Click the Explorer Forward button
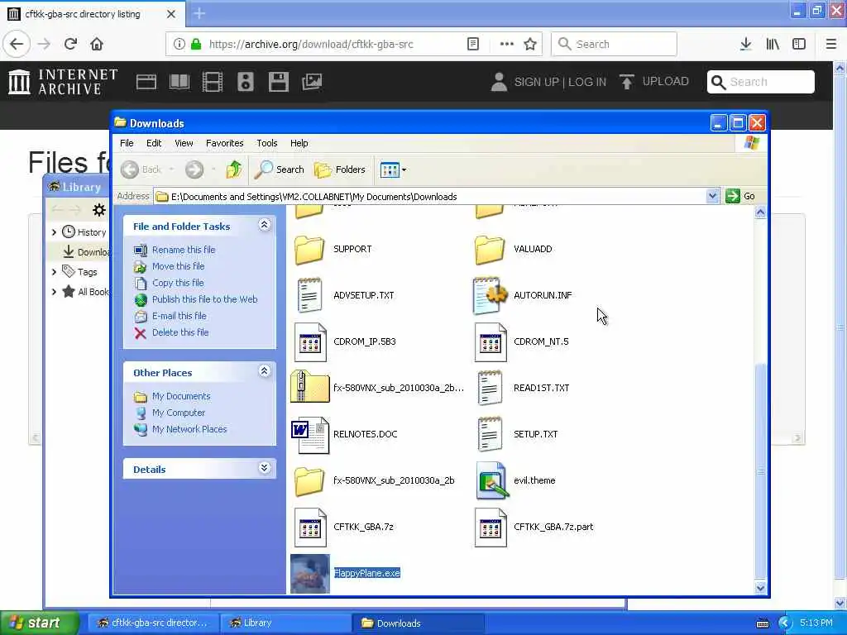Viewport: 847px width, 635px height. [194, 169]
